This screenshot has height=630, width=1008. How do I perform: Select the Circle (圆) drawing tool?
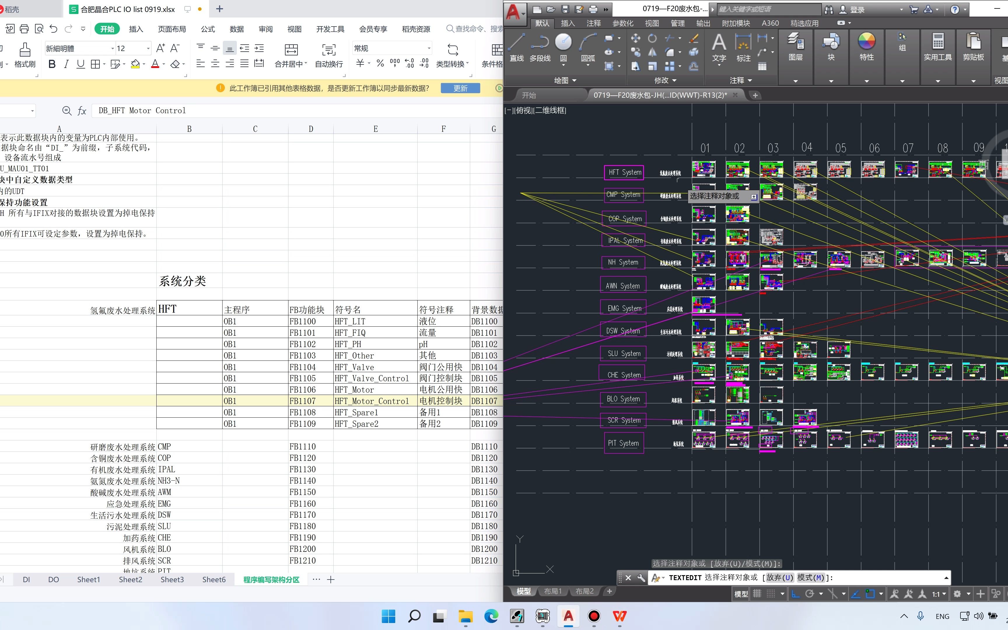coord(563,42)
